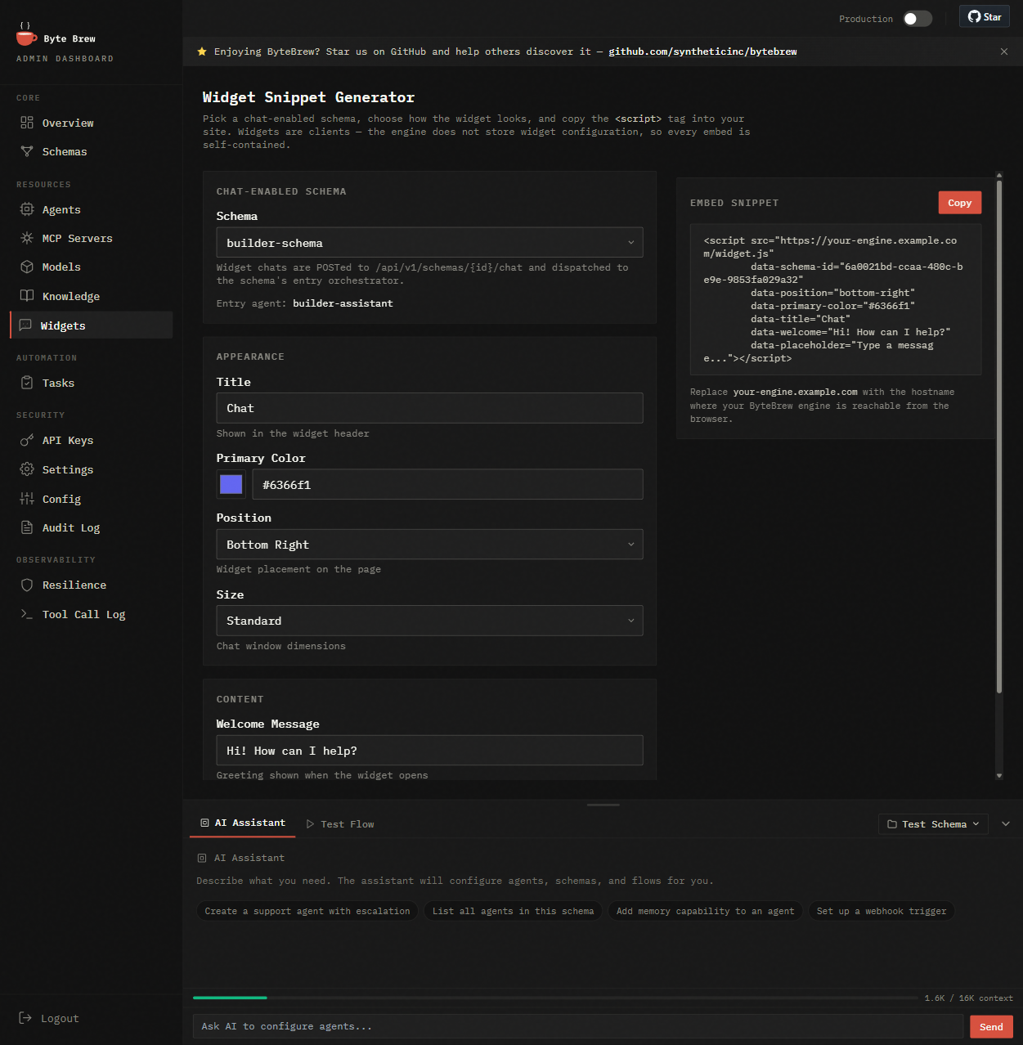Click the builder-assistant entry agent text

(343, 303)
